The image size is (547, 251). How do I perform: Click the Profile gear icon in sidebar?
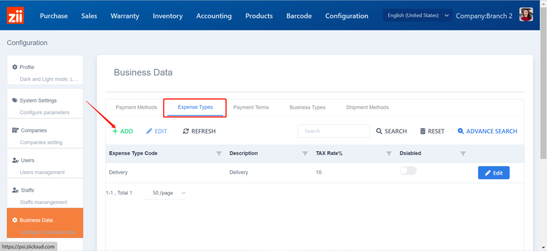[x=15, y=67]
